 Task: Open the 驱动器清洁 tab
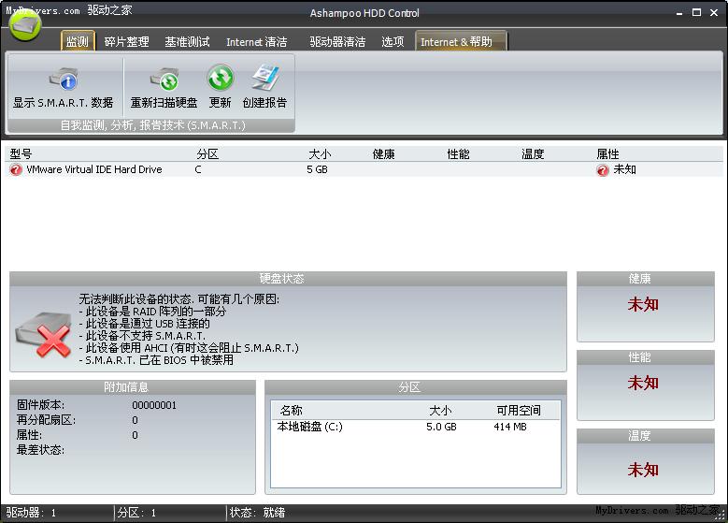coord(337,42)
